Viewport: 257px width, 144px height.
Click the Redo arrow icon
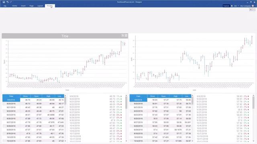tap(11, 2)
